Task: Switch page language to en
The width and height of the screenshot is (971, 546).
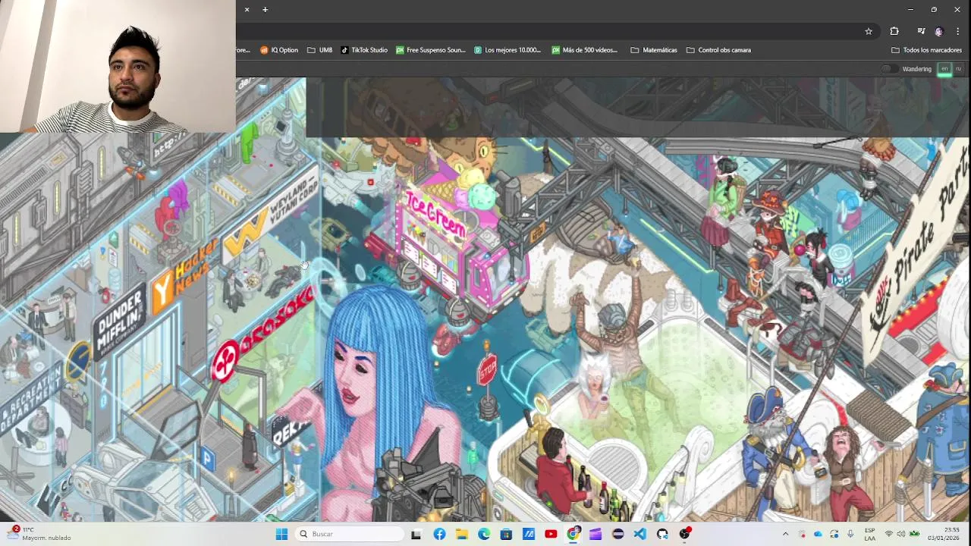Action: [x=944, y=69]
